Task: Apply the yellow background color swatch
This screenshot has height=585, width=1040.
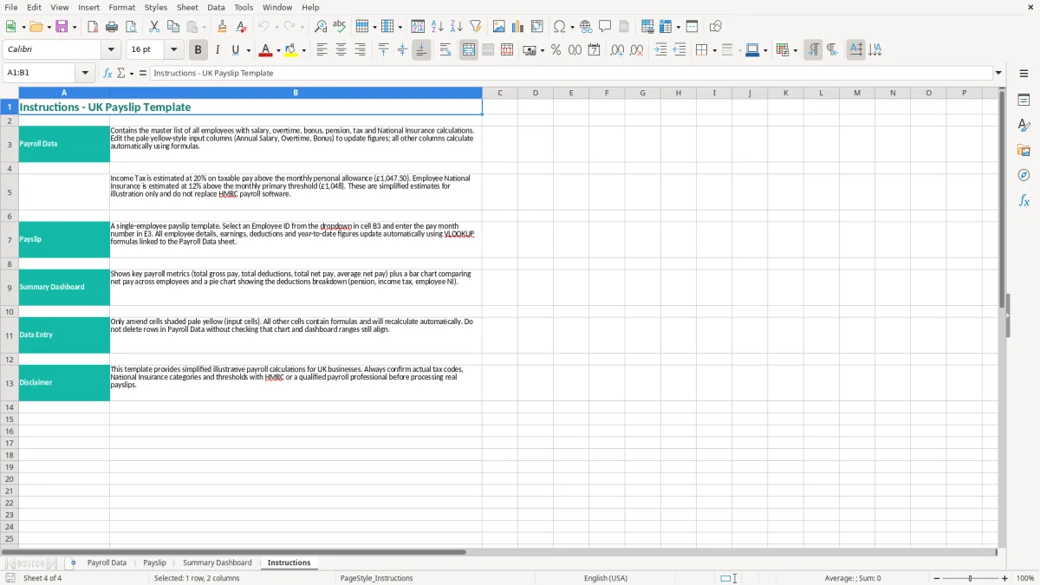Action: (291, 50)
